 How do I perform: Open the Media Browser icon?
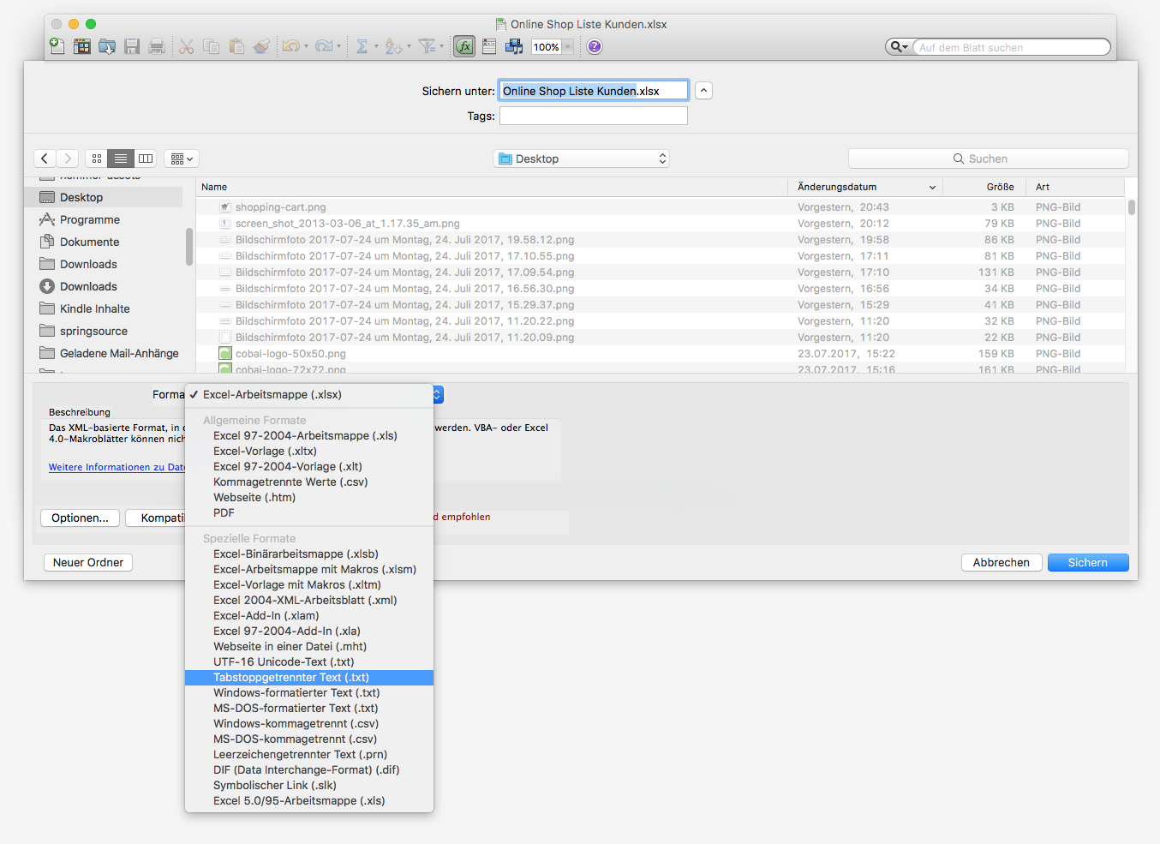[x=514, y=46]
